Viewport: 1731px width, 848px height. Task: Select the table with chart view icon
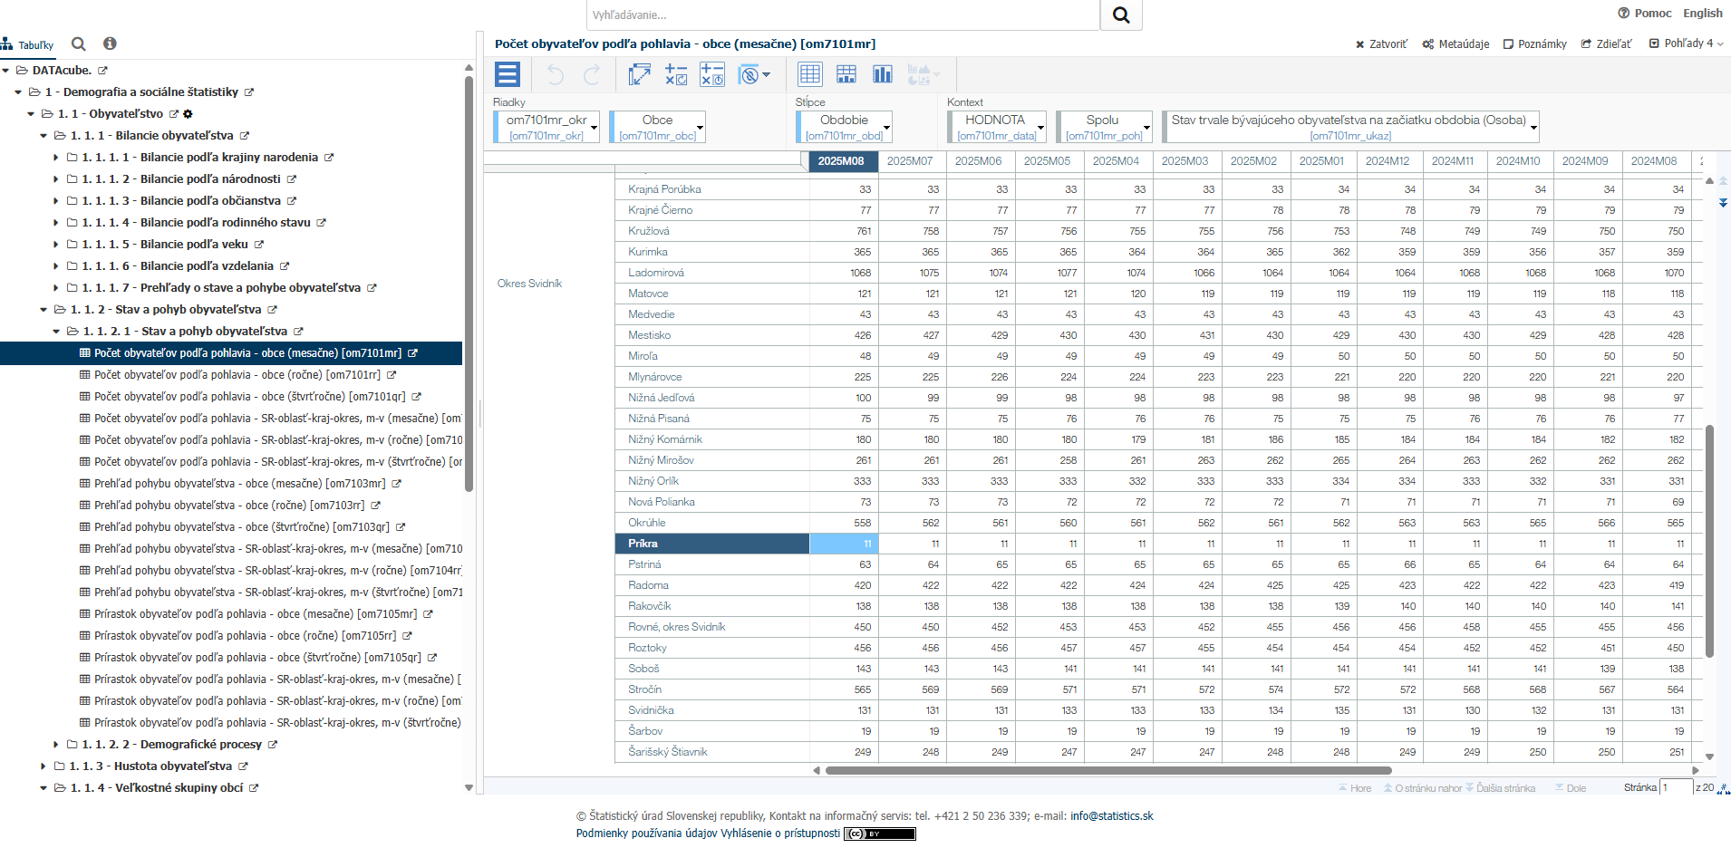coord(846,74)
